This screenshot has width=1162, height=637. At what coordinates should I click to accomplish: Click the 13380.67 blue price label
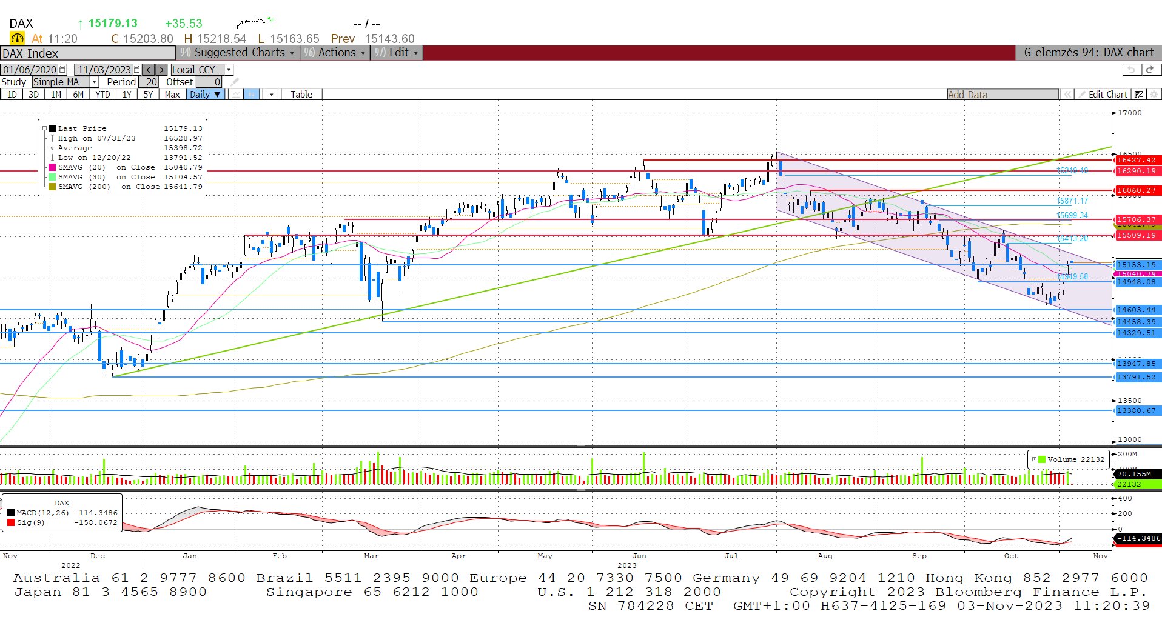point(1137,410)
